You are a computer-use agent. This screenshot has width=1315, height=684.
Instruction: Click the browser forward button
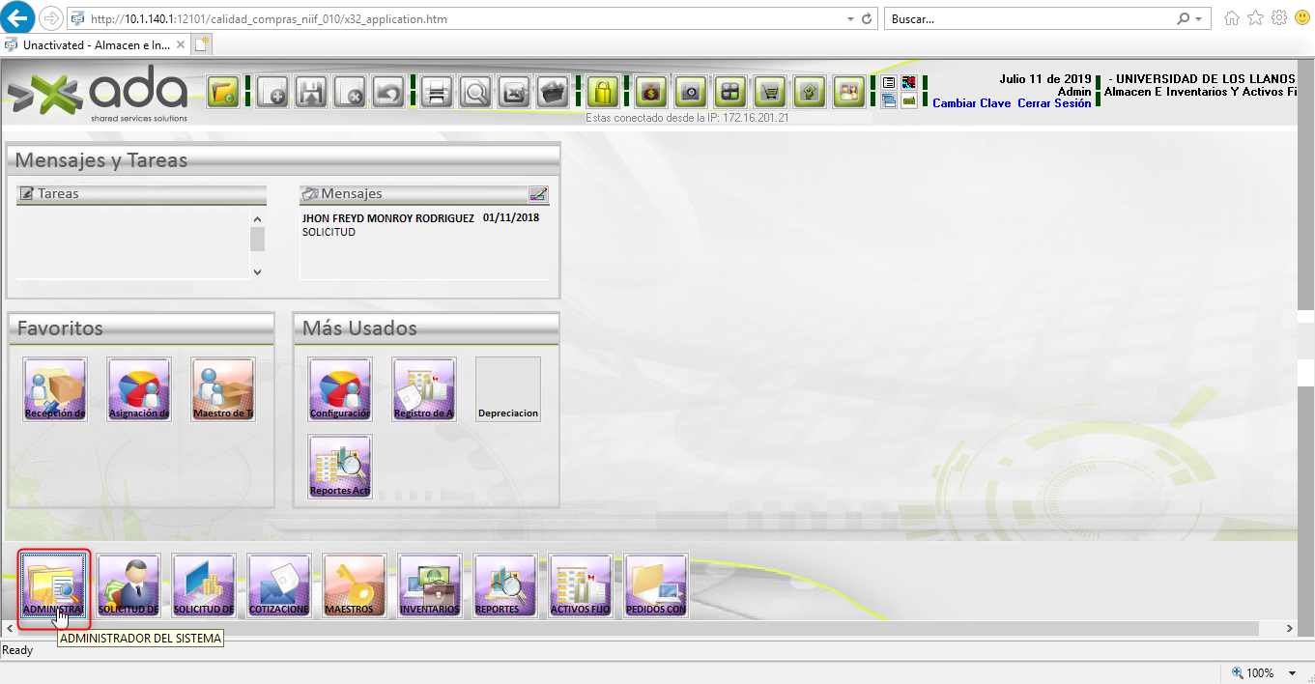51,18
